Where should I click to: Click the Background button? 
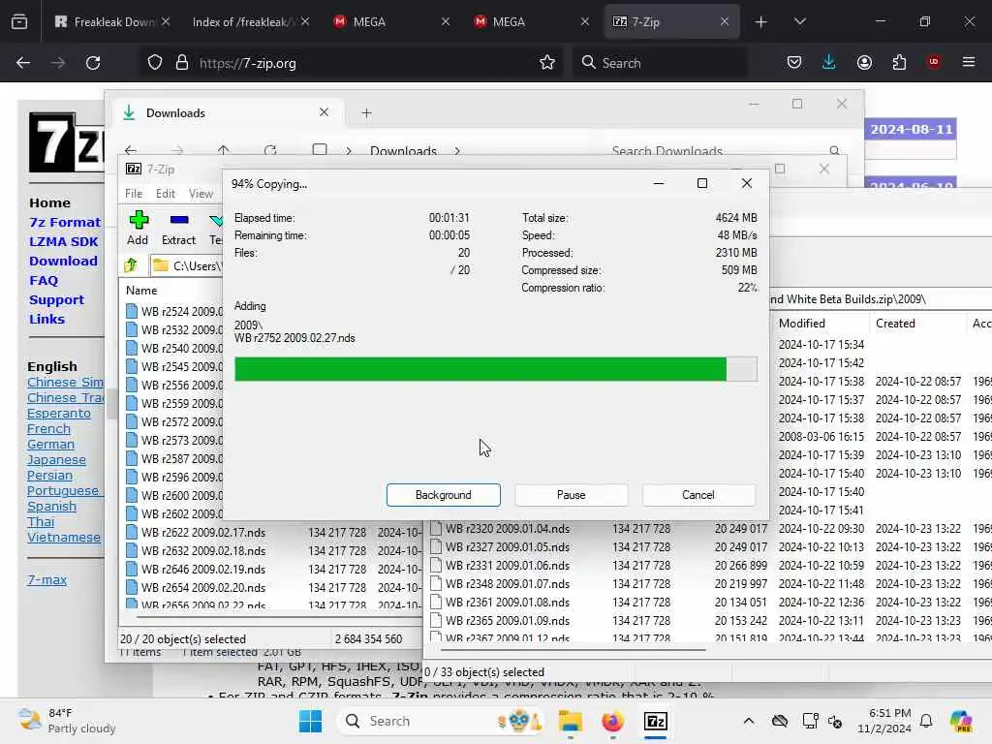click(x=444, y=495)
